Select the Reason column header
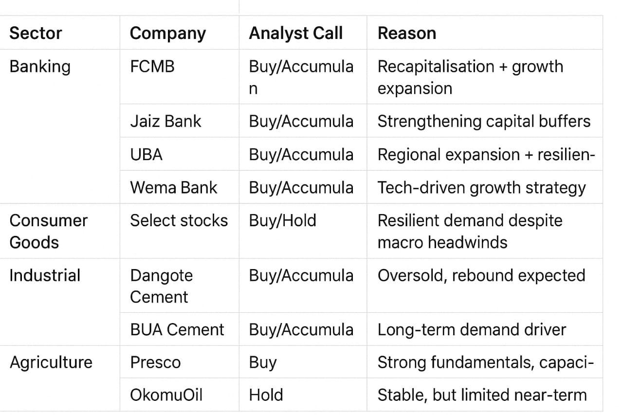 pos(407,33)
